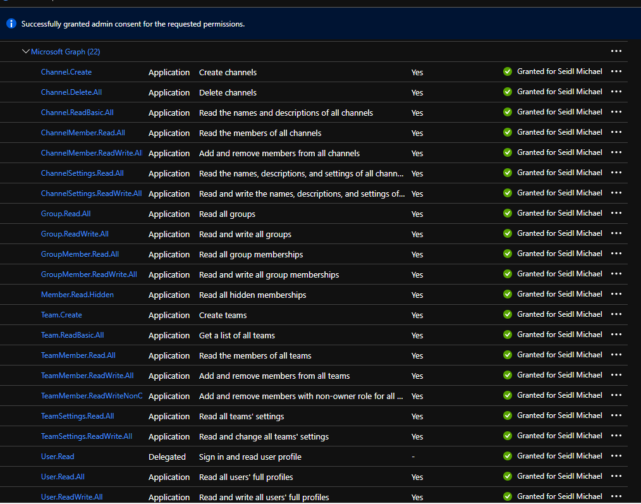Open more options for Group.Read.All row
Viewport: 641px width, 504px height.
616,213
